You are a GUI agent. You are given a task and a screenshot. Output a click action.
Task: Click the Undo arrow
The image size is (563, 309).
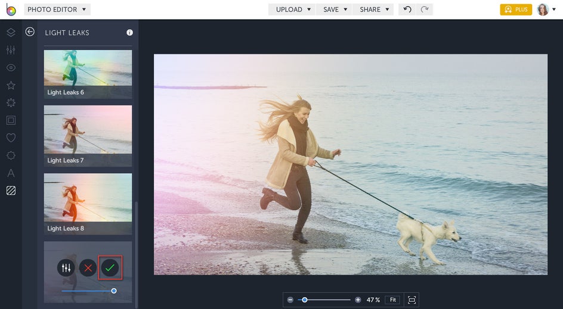[x=407, y=10]
